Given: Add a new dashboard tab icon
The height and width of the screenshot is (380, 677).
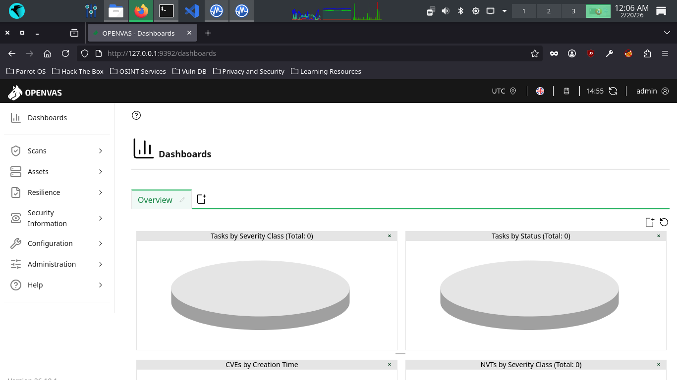Looking at the screenshot, I should (201, 199).
